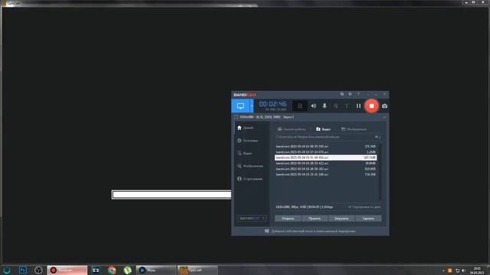Select the 19-37 video file row

point(325,152)
